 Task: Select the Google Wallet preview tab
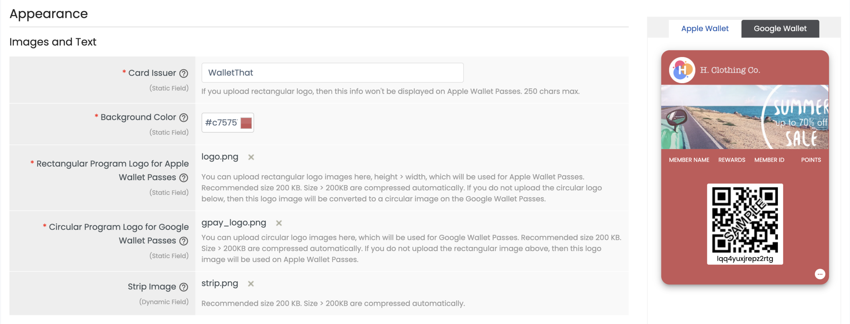click(x=780, y=29)
